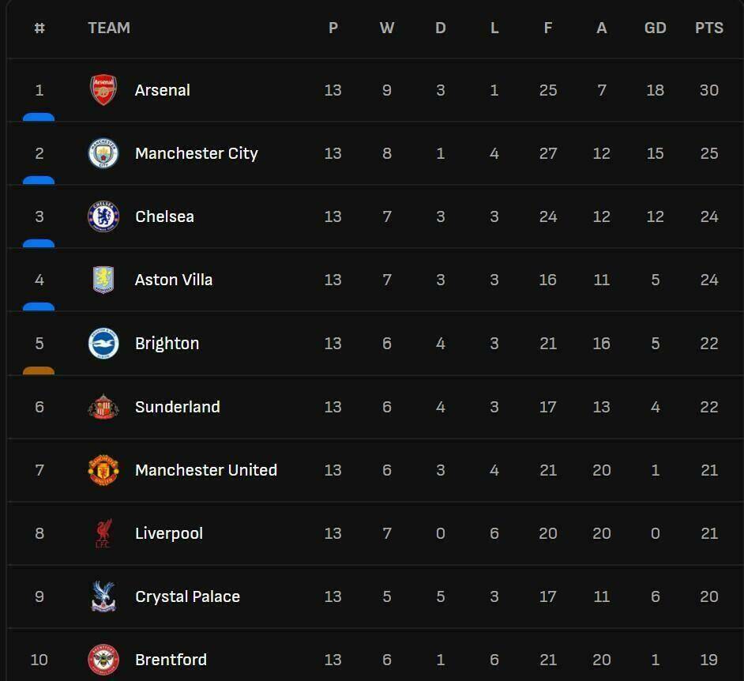Open the Arsenal team name link

point(163,90)
